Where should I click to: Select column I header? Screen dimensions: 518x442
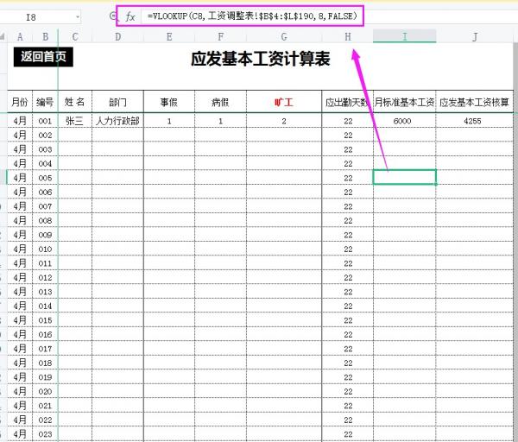405,36
